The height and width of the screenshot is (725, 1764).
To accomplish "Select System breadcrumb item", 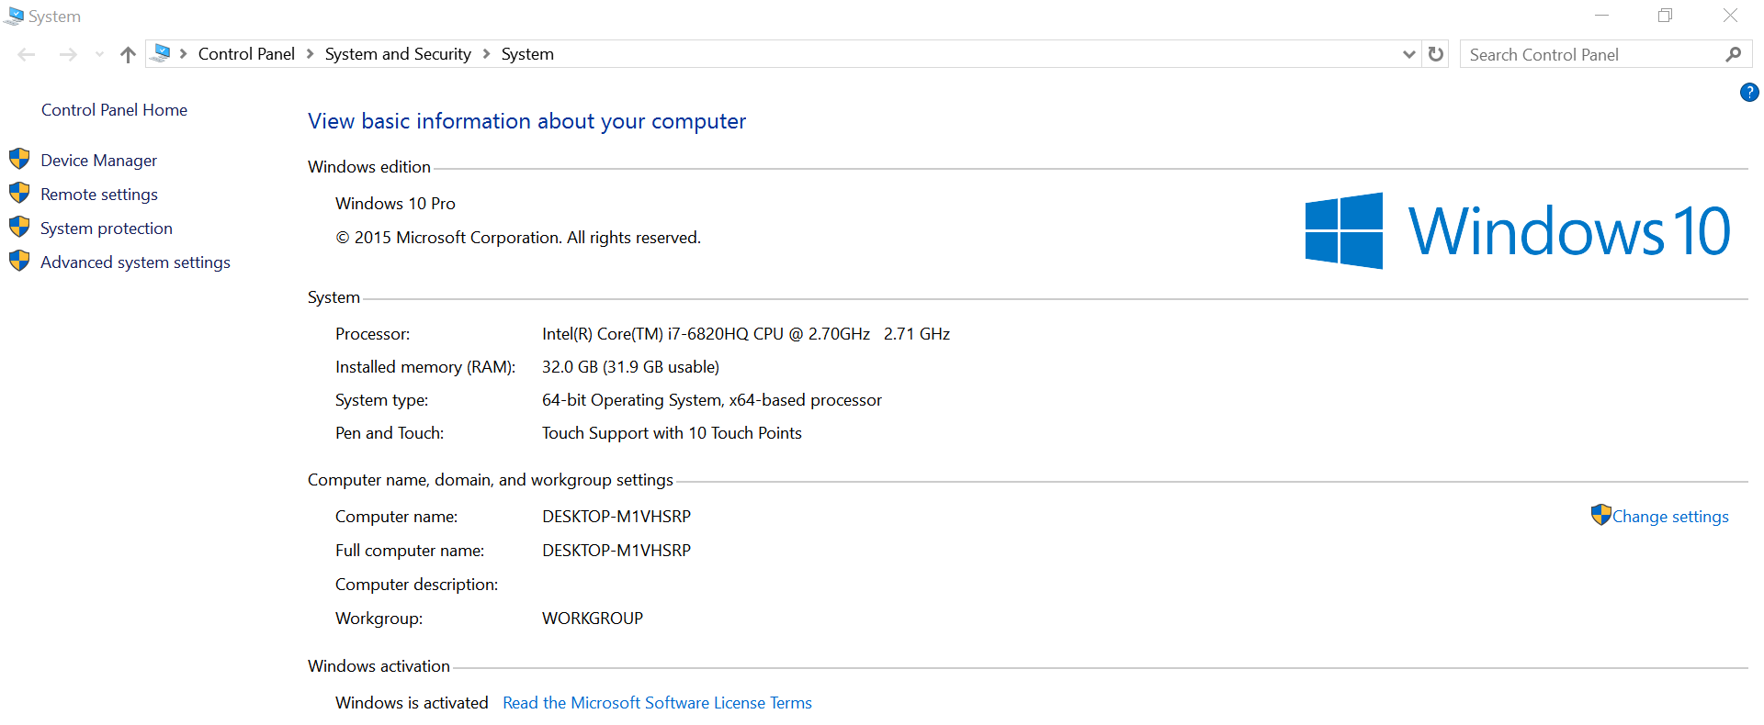I will 527,54.
